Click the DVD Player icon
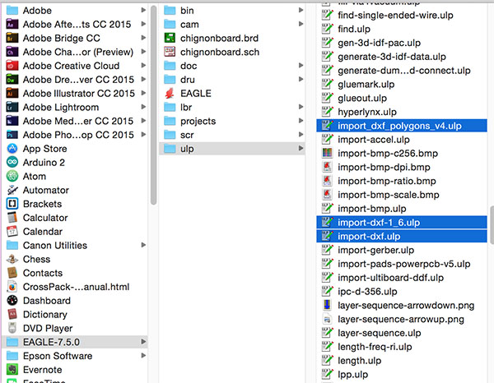 click(x=12, y=328)
